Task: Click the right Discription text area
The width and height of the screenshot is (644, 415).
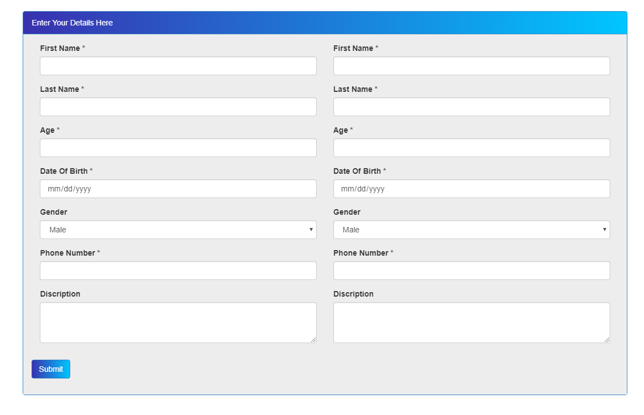Action: click(x=471, y=321)
